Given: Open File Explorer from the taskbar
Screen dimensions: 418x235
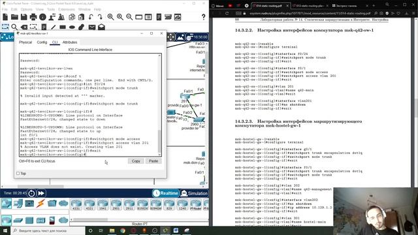Looking at the screenshot, I should (112, 230).
